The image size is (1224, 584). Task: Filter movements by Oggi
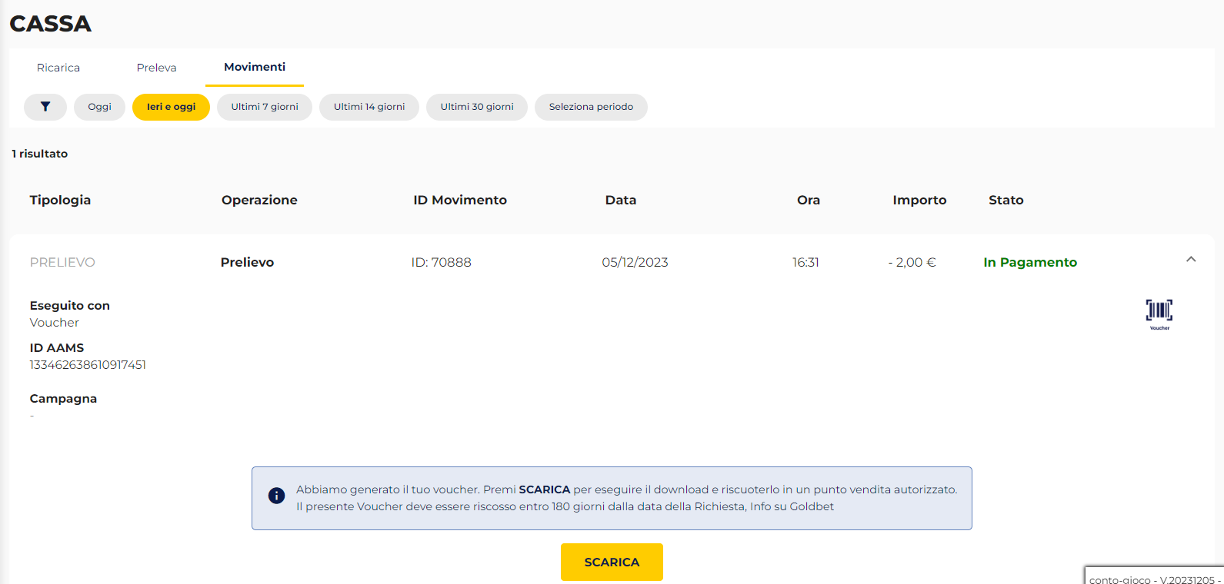(x=99, y=107)
